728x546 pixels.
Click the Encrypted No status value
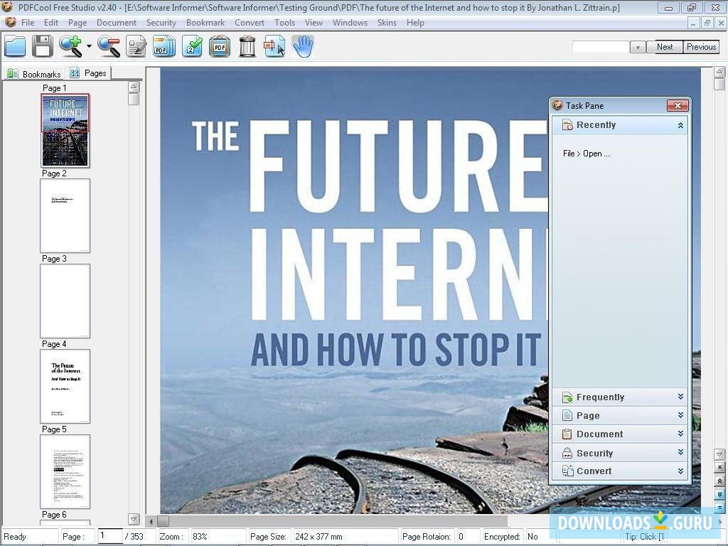click(x=532, y=536)
